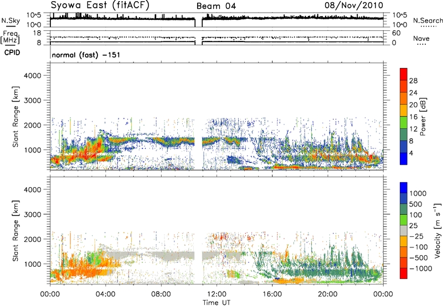Screen dimensions: 443x306
Task: Click the "Syowa East (fitACF)" plot title
Action: (x=100, y=5)
